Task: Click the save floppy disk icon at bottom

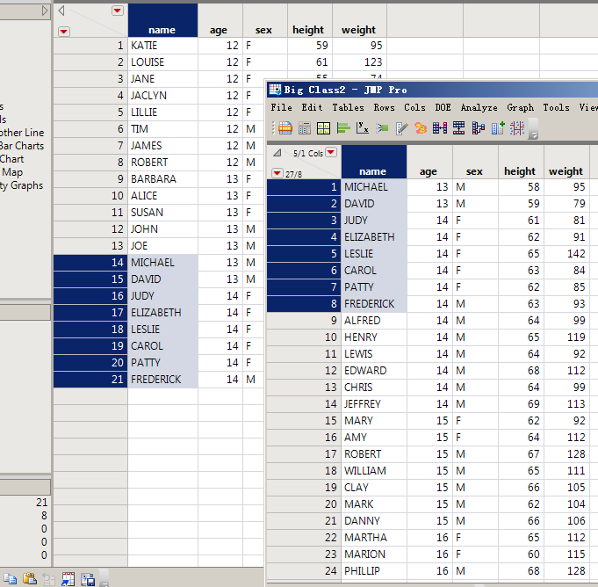Action: tap(88, 578)
